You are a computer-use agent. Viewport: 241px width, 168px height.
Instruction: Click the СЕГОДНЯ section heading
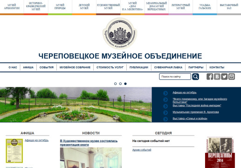(x=163, y=133)
